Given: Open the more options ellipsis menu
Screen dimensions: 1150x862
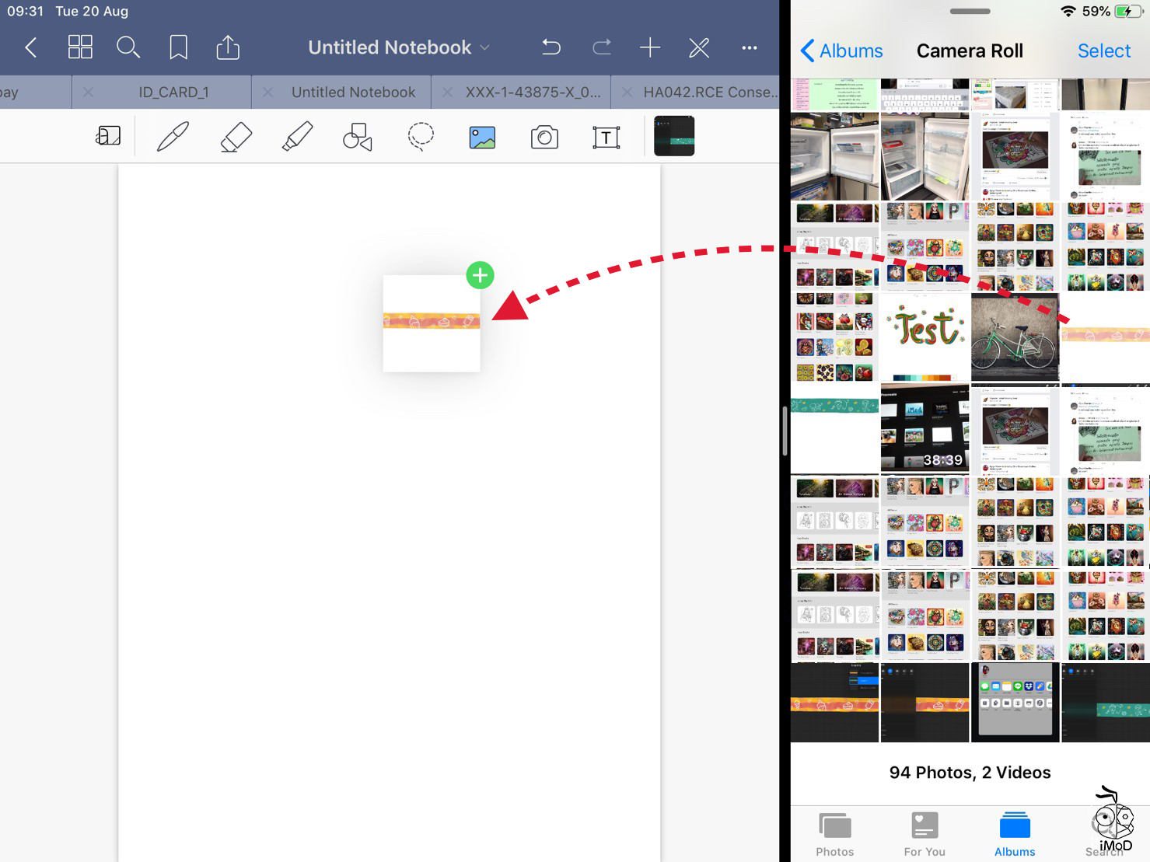Looking at the screenshot, I should 749,47.
